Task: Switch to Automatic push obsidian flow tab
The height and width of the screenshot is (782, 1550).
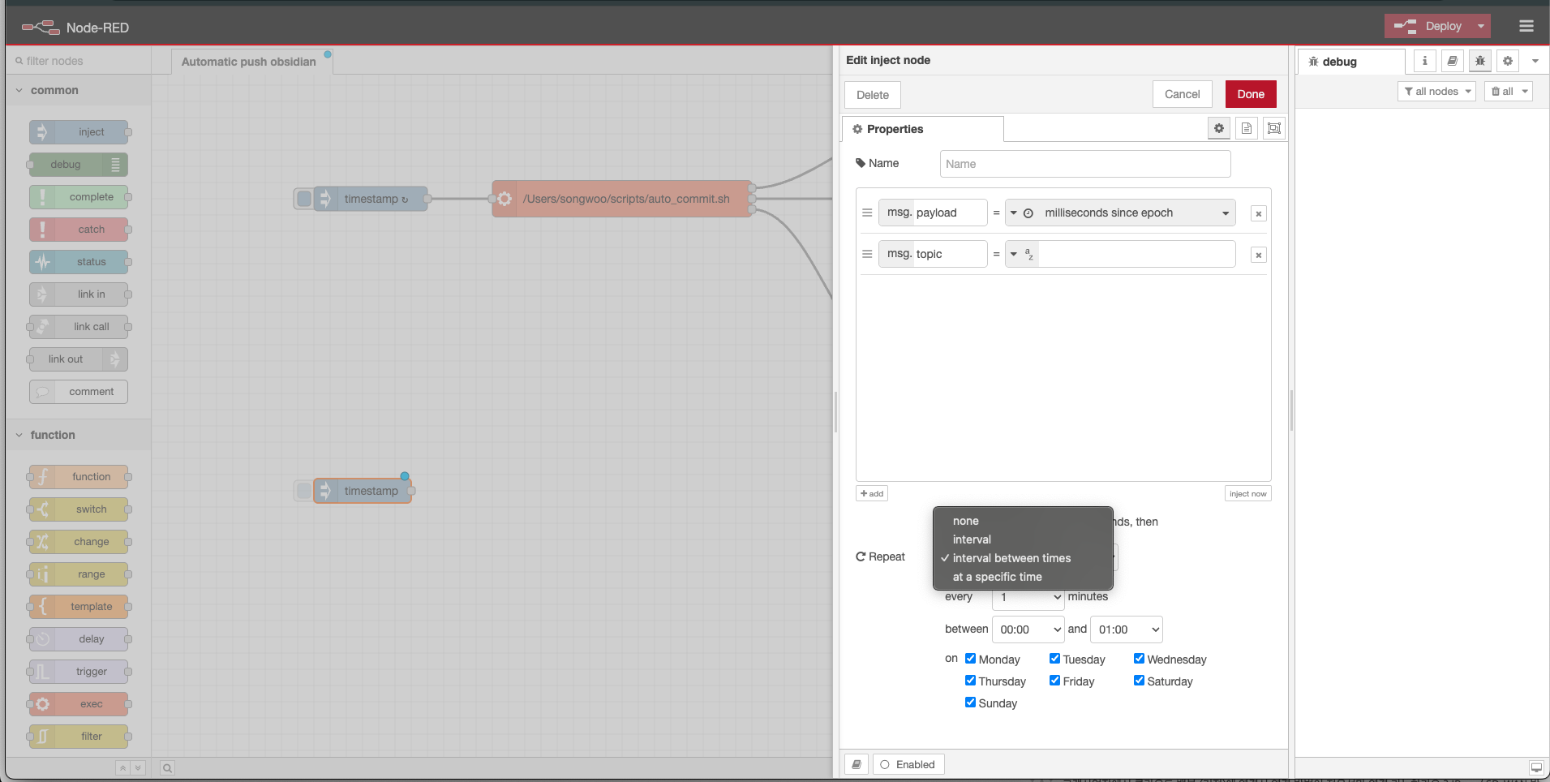Action: coord(252,62)
